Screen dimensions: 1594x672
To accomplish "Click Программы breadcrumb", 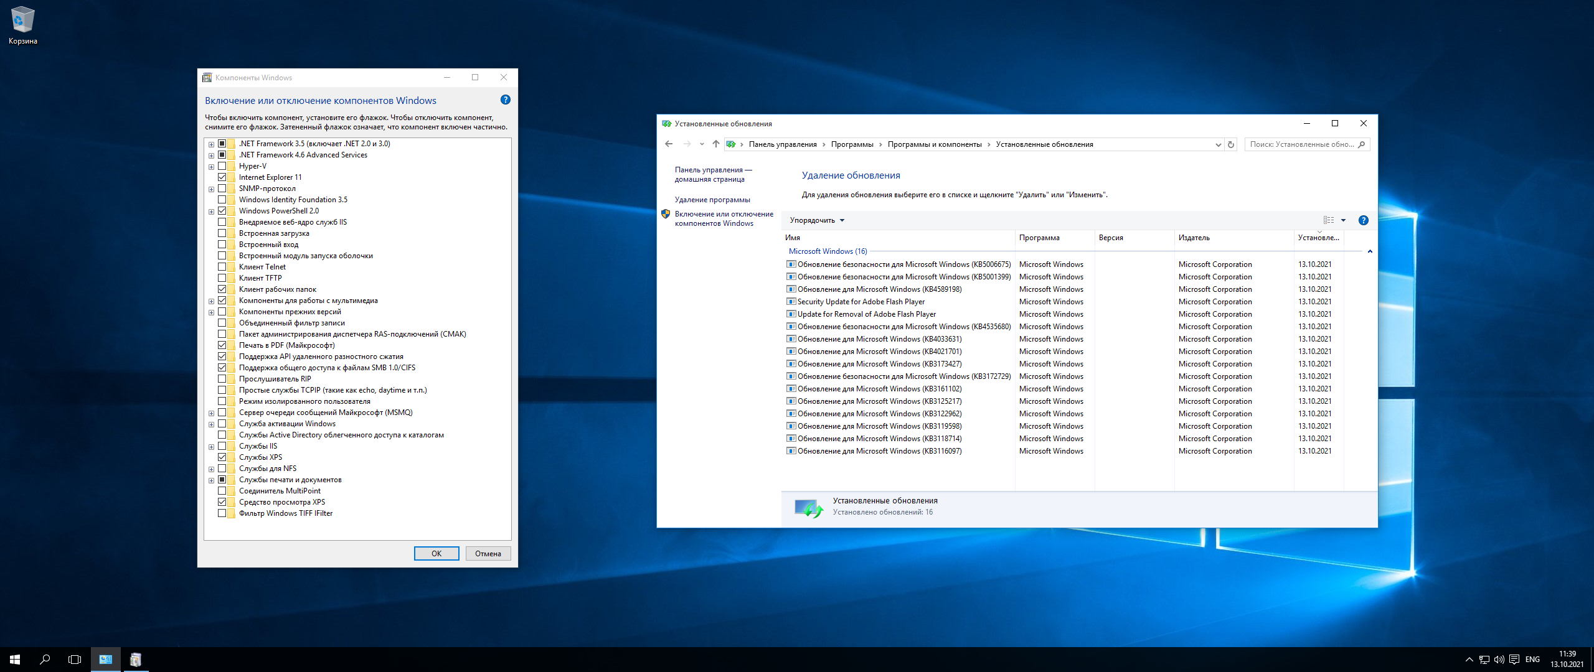I will pos(852,144).
